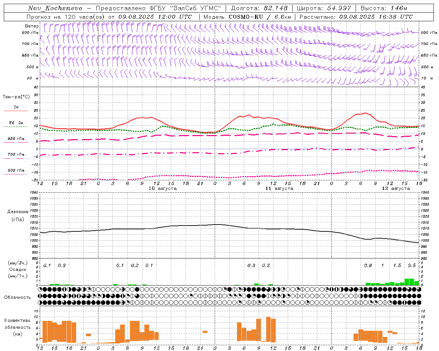Click the "12 августа" date label

tap(396, 189)
